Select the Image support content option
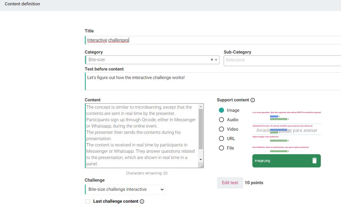 (x=221, y=110)
